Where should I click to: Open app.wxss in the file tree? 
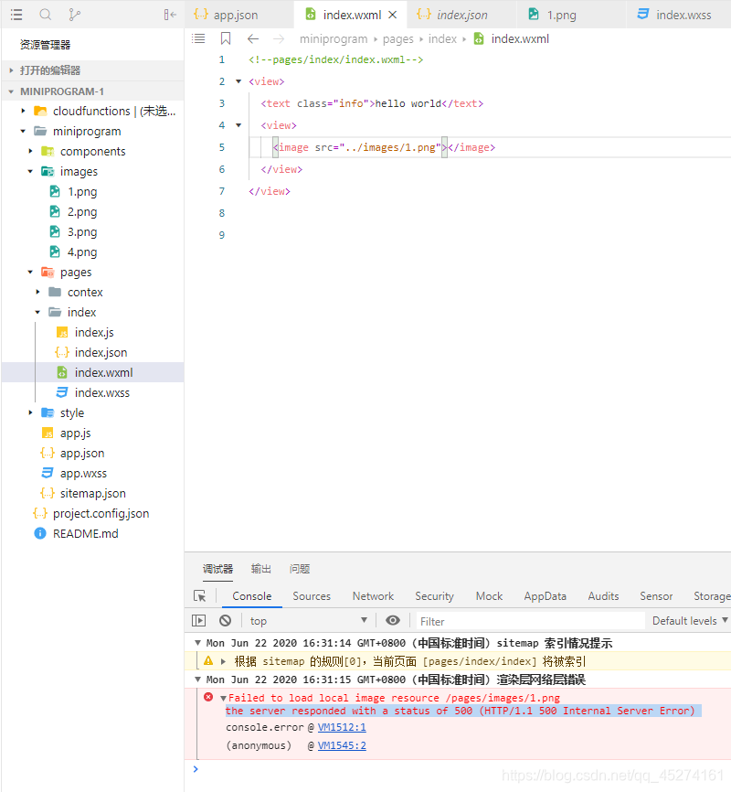(x=93, y=474)
